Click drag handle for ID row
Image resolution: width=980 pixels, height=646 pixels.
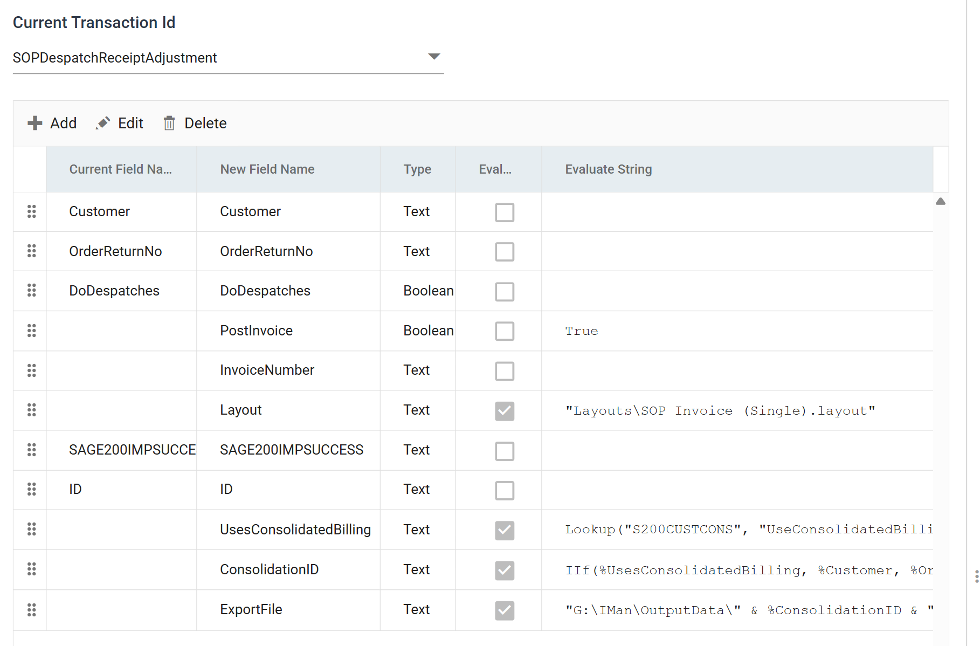(32, 489)
